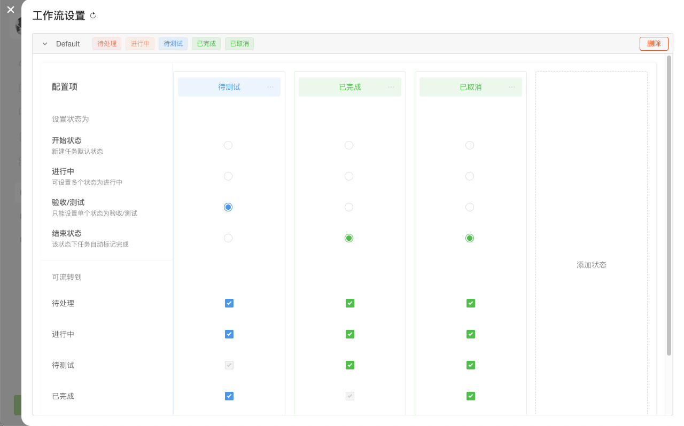Viewport: 684px width, 426px height.
Task: Click the 已取消 green tag in header
Action: tap(239, 44)
